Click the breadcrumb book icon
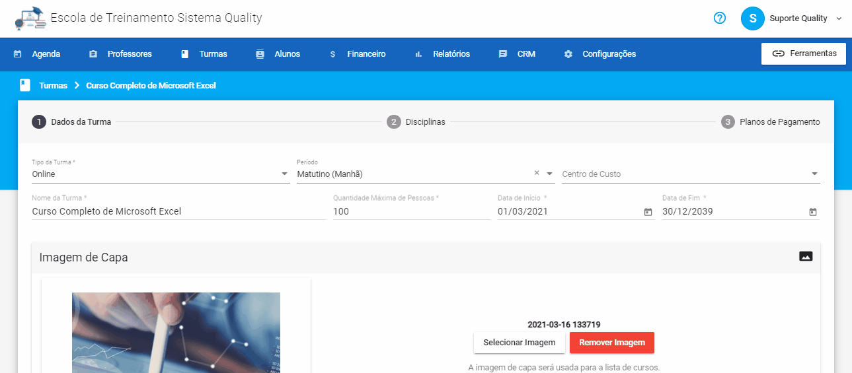 coord(25,85)
